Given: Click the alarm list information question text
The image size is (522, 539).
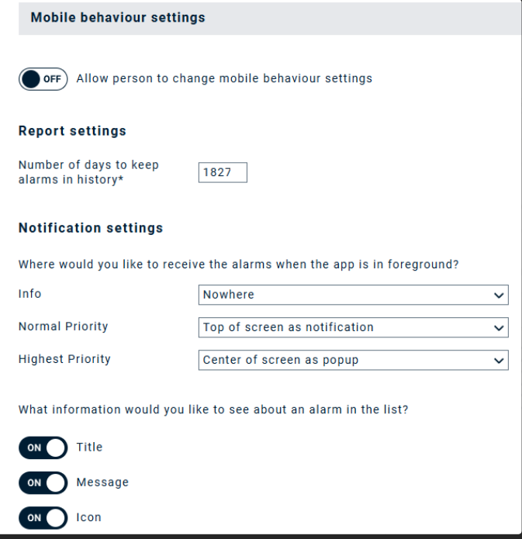Looking at the screenshot, I should (213, 409).
